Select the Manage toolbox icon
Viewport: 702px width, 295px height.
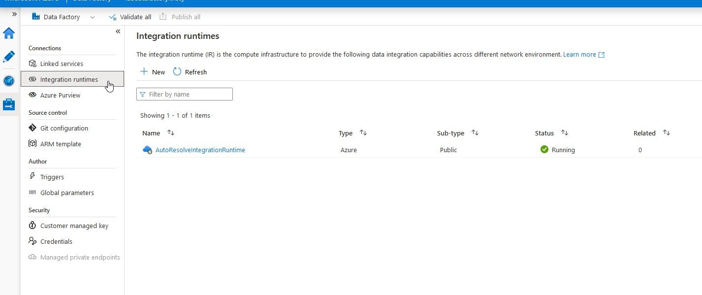[9, 104]
